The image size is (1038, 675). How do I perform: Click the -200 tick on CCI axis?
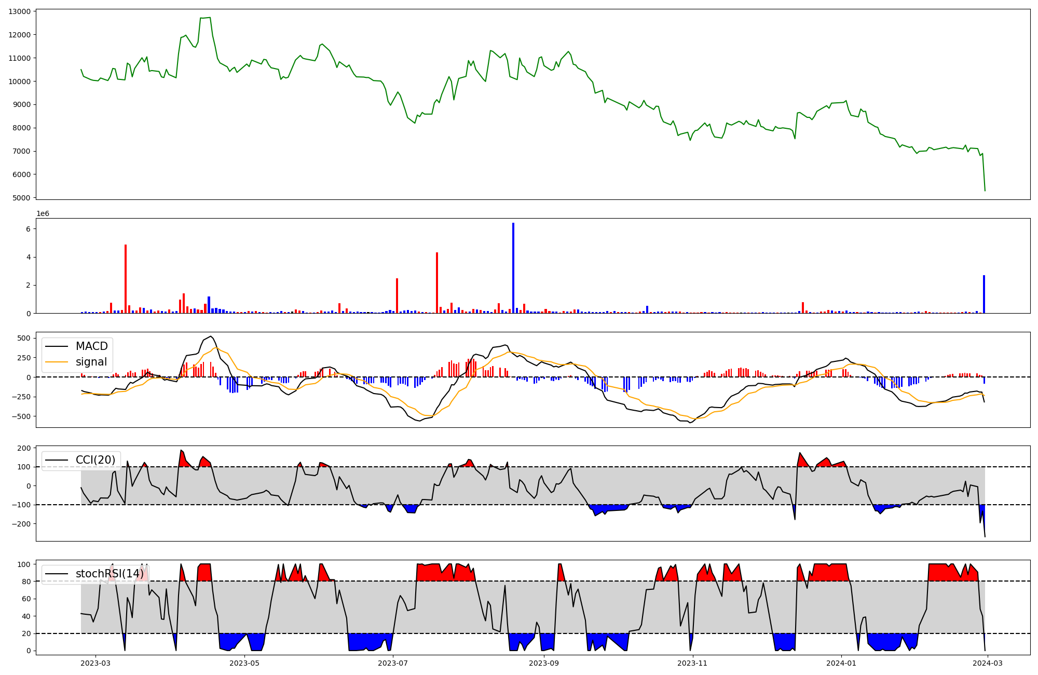(21, 524)
